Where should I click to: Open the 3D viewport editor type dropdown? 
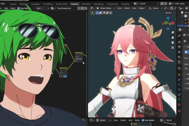92,8
